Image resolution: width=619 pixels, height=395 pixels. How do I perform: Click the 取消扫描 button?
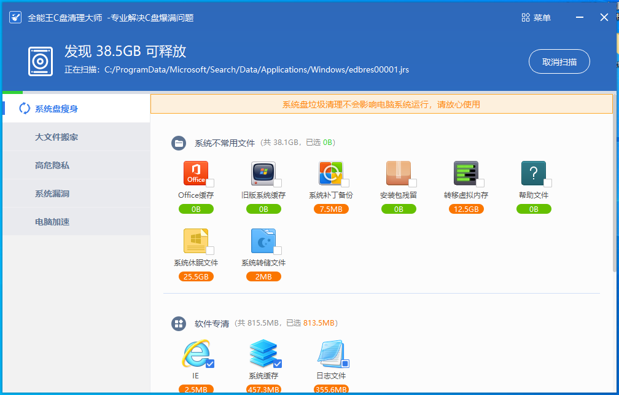(x=559, y=61)
